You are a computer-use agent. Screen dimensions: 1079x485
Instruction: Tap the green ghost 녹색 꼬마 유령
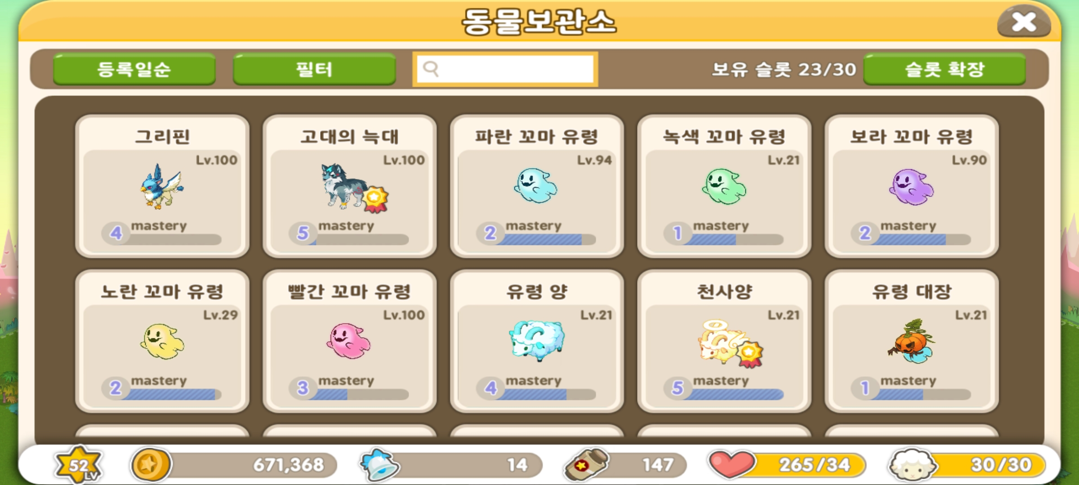[724, 186]
